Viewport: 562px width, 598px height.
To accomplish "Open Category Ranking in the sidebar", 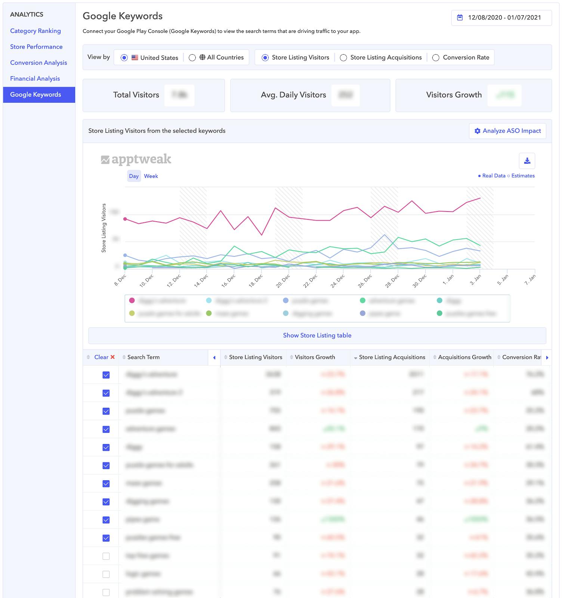I will pos(35,31).
